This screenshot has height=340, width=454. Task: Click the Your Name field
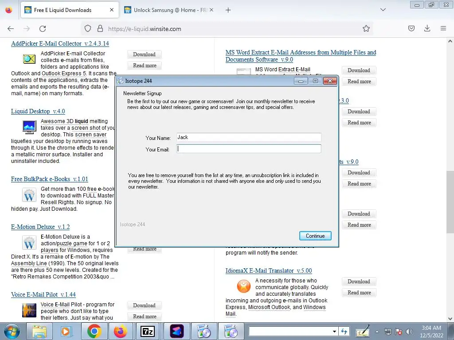point(249,137)
